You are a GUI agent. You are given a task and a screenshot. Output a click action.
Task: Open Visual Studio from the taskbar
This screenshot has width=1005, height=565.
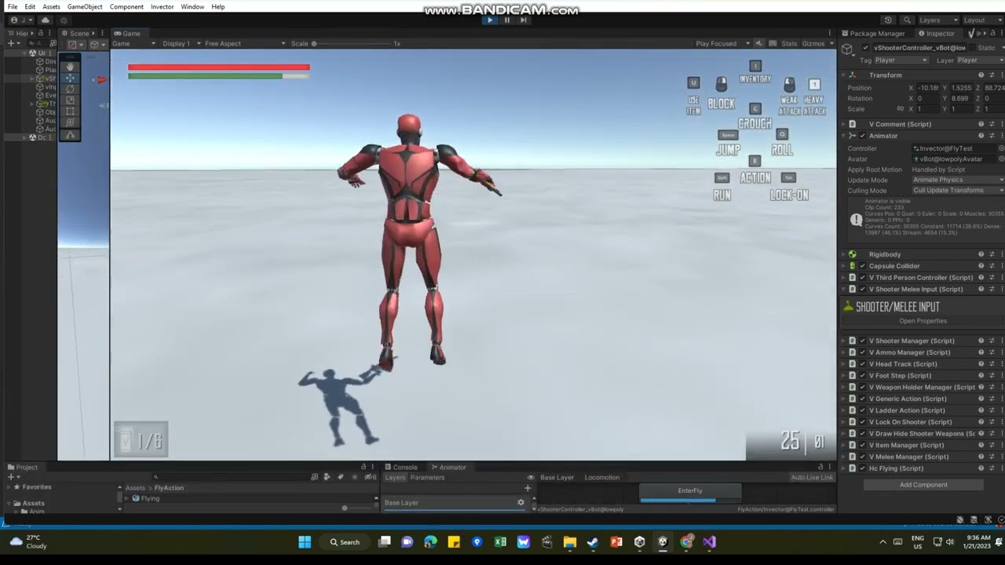pos(709,541)
